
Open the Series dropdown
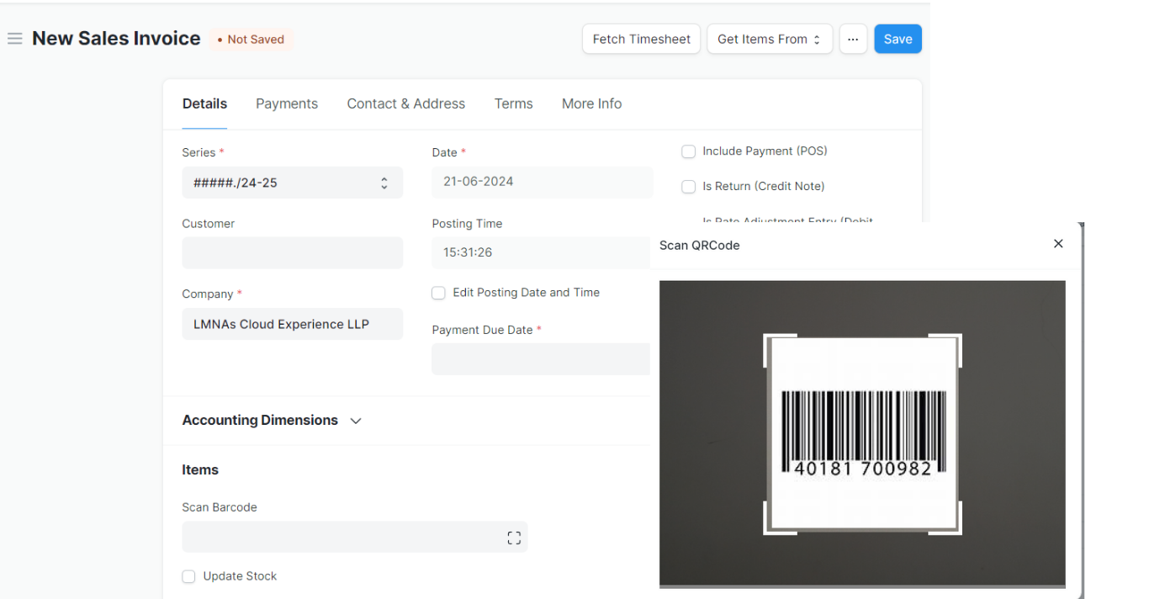point(292,183)
